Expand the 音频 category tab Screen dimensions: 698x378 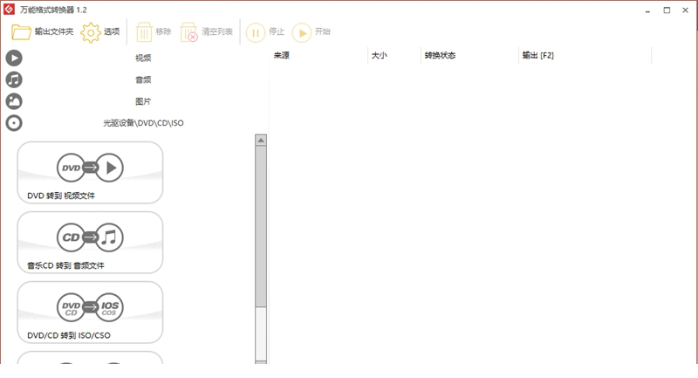(x=143, y=79)
